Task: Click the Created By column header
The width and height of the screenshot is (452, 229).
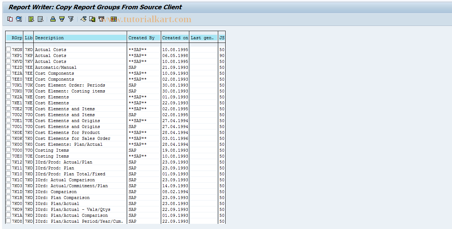Action: pyautogui.click(x=144, y=37)
